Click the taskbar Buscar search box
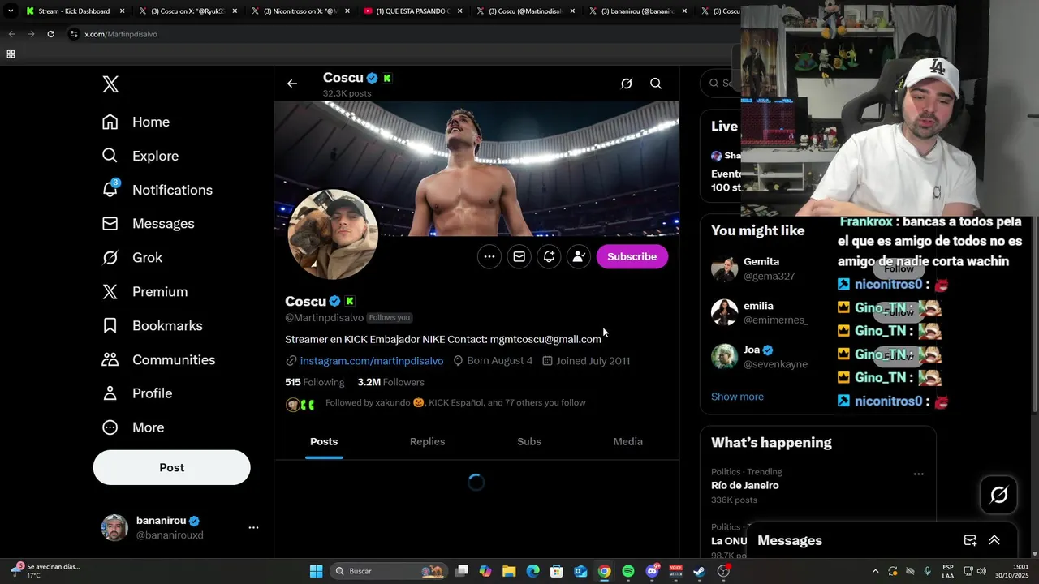 [x=390, y=571]
